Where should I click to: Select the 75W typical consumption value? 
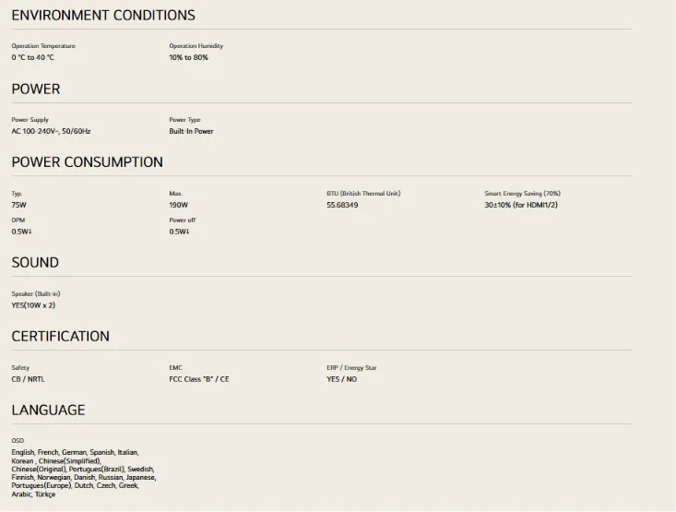(x=19, y=205)
